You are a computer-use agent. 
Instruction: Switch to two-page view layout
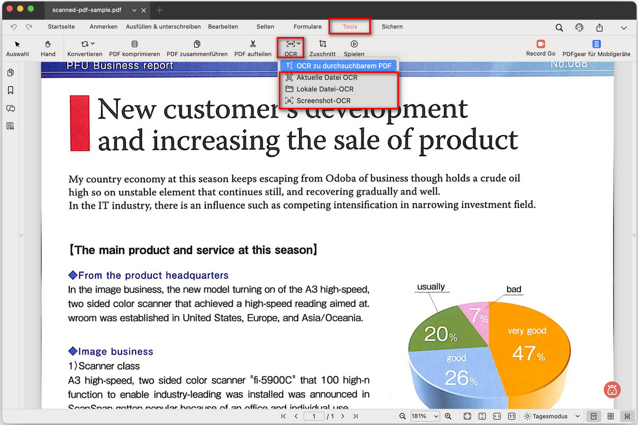click(x=610, y=417)
